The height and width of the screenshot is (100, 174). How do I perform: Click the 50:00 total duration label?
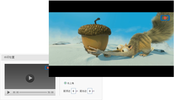[x=51, y=92]
